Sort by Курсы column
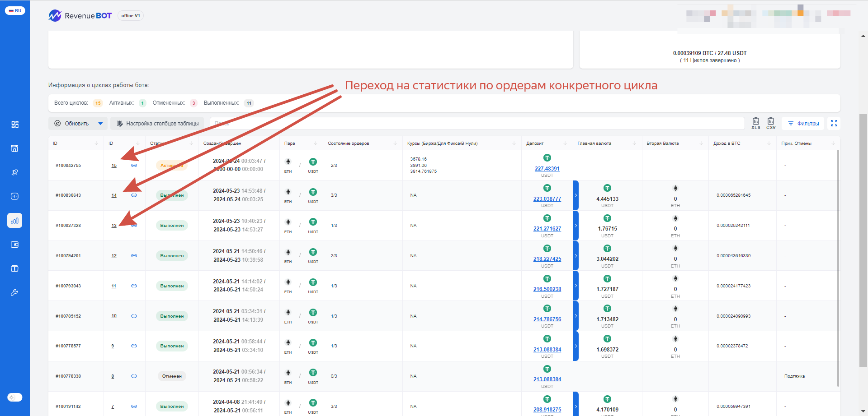 tap(462, 143)
